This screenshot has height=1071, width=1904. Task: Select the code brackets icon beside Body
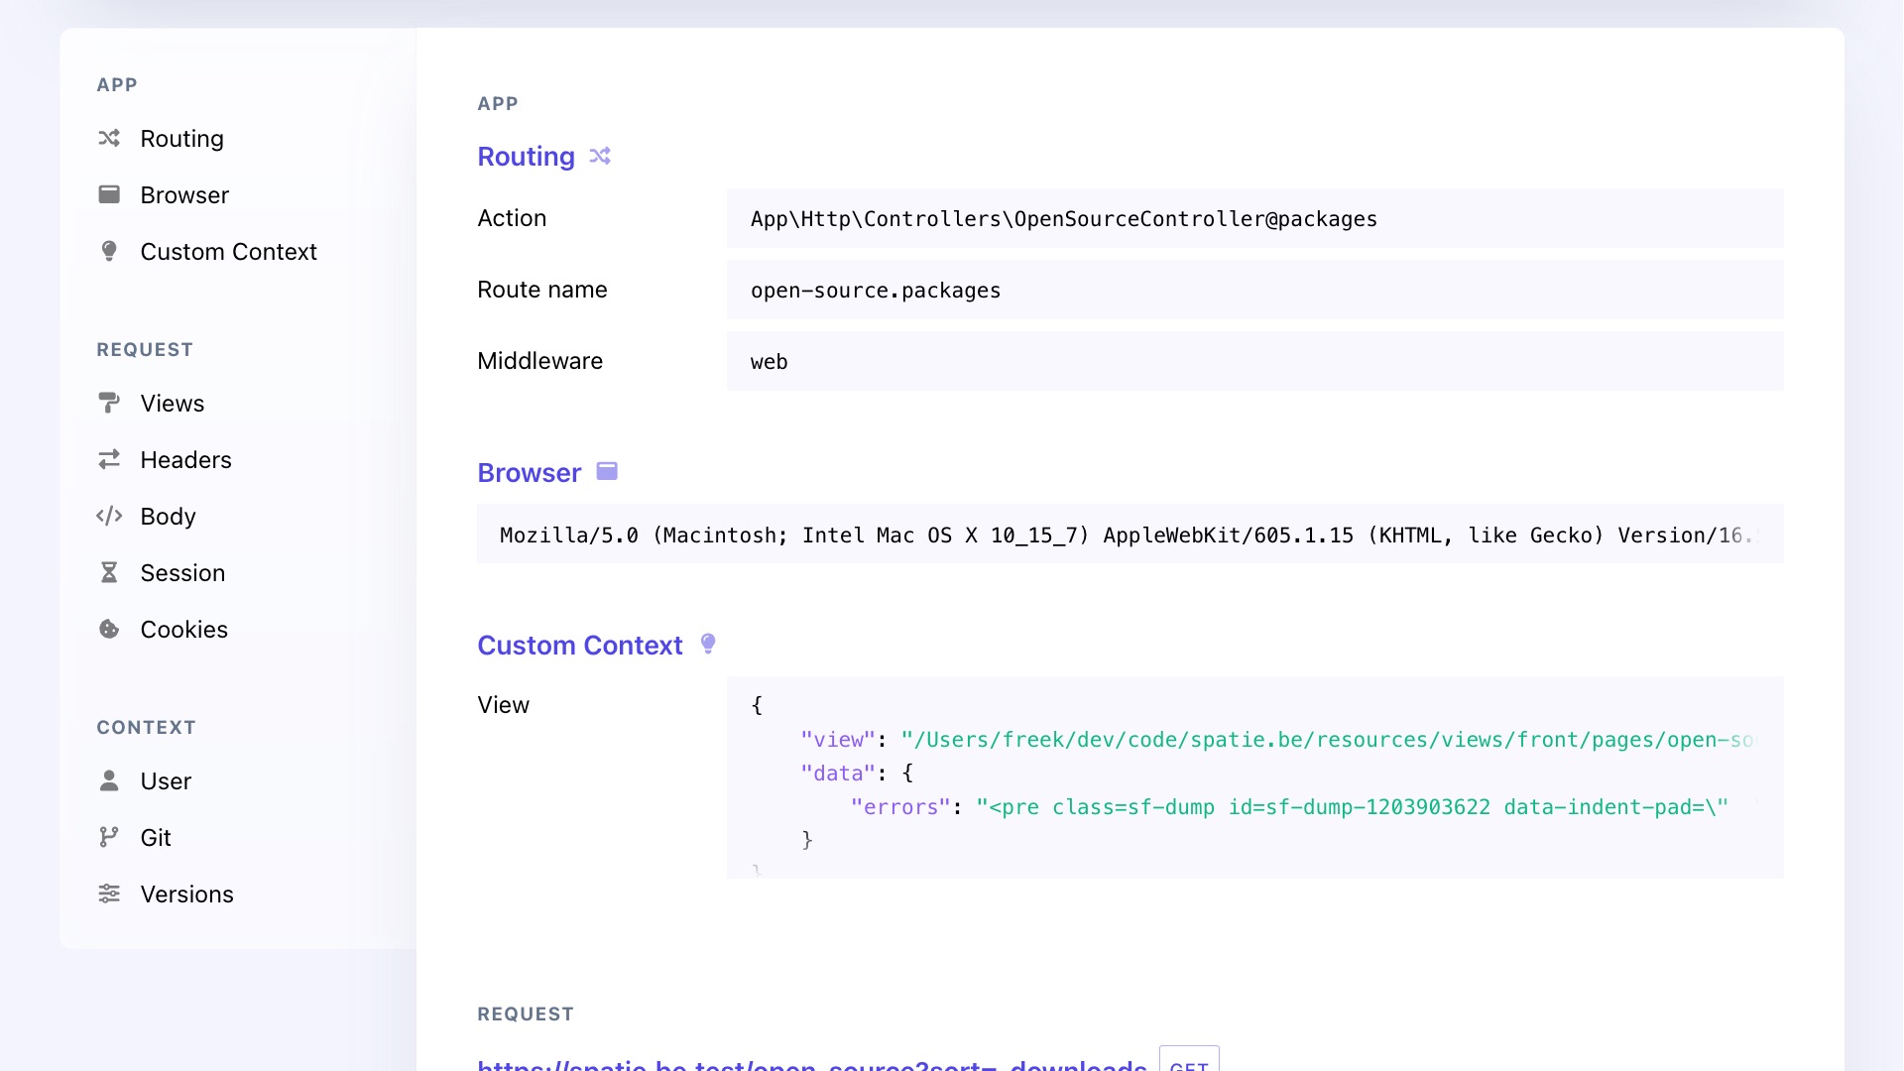[x=110, y=516]
